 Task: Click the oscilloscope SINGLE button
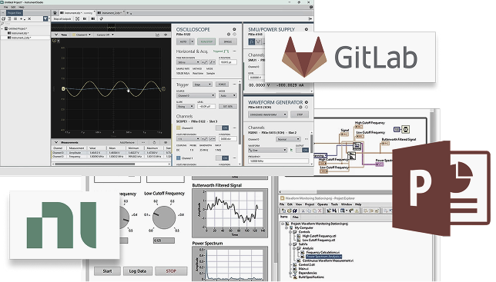click(x=228, y=41)
